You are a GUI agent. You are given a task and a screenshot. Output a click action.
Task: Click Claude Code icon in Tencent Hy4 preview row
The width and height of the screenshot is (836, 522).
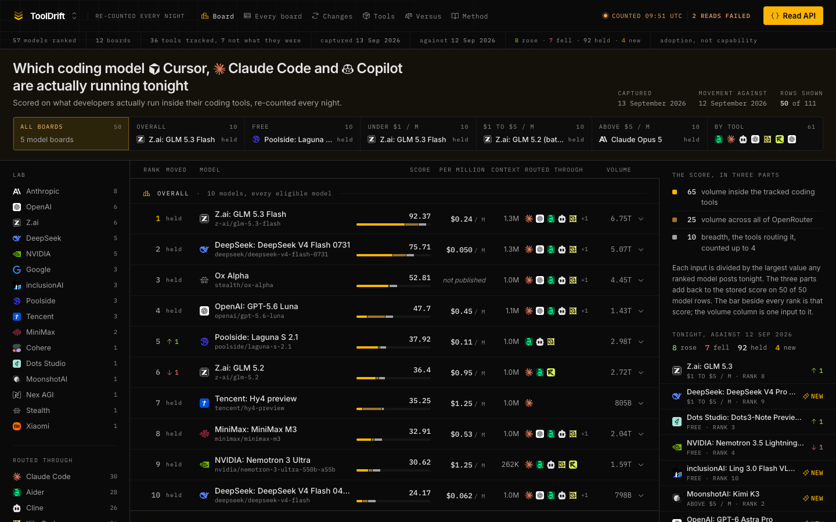coord(529,403)
